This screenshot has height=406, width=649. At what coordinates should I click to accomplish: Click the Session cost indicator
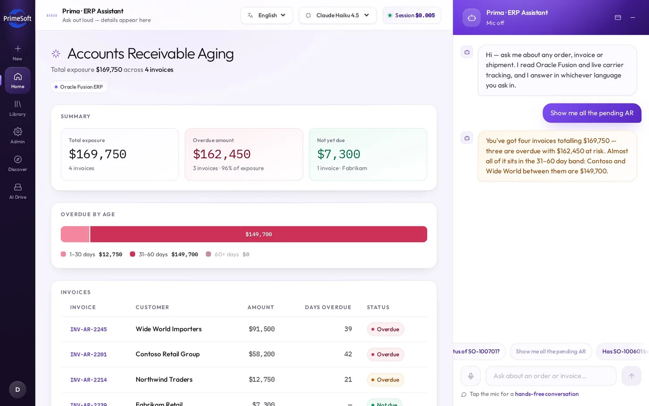click(411, 15)
